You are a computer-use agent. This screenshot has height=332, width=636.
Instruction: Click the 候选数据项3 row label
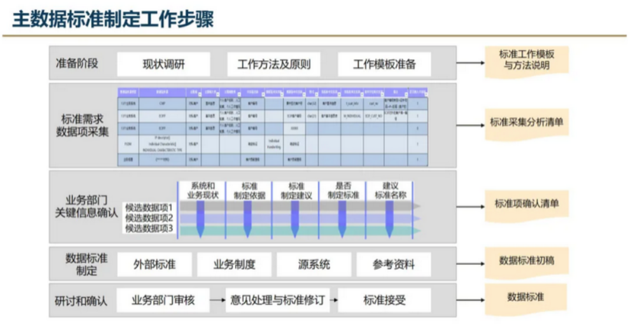[x=150, y=229]
